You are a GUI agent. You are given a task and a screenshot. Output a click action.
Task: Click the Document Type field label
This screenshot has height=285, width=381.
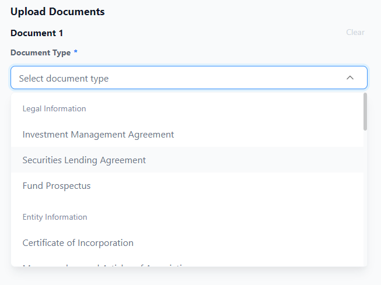(40, 52)
